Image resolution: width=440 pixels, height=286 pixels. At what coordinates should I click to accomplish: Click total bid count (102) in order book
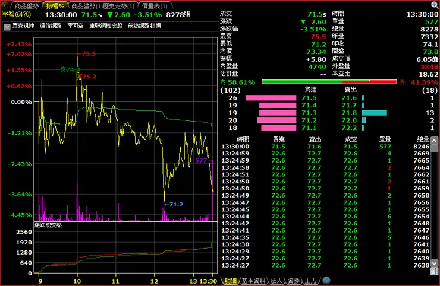(x=230, y=90)
